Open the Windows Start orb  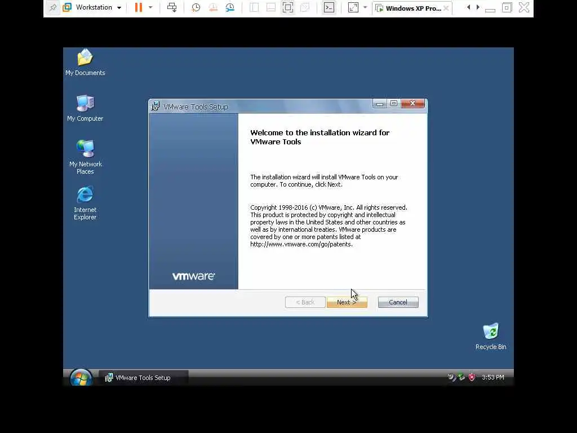pyautogui.click(x=81, y=377)
